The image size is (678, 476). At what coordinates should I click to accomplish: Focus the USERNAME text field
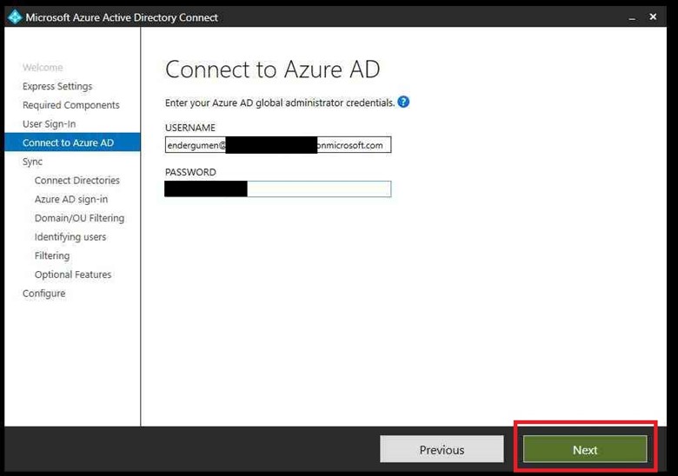pyautogui.click(x=278, y=145)
